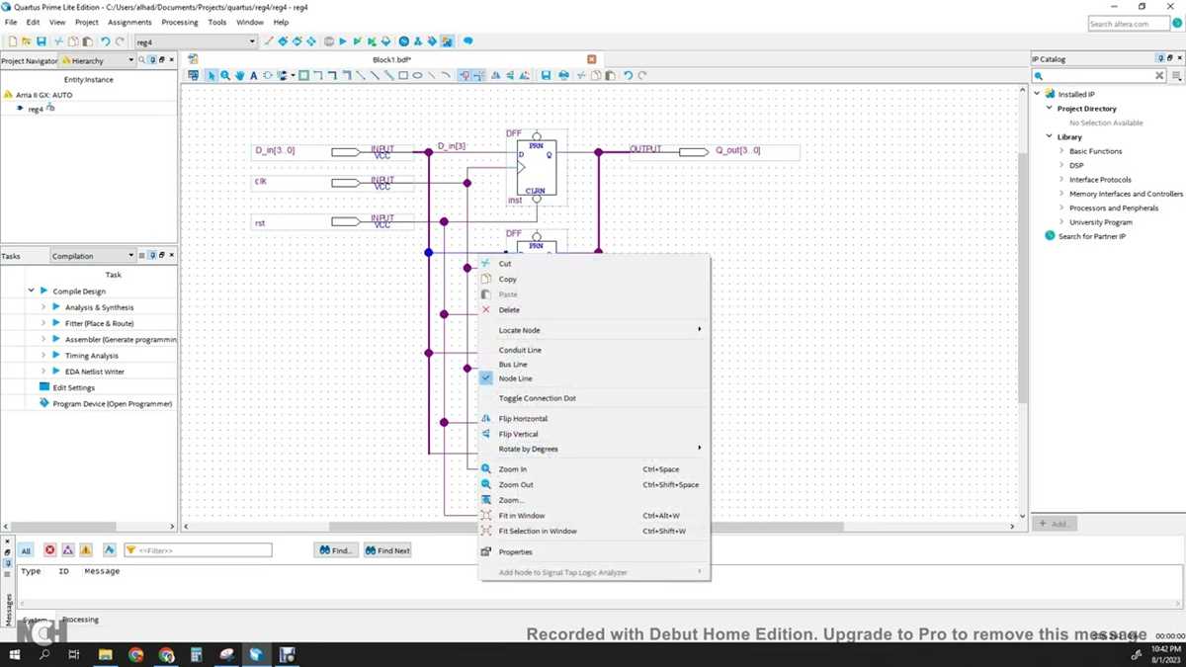
Task: Click the Print icon in editor toolbar
Action: click(563, 75)
